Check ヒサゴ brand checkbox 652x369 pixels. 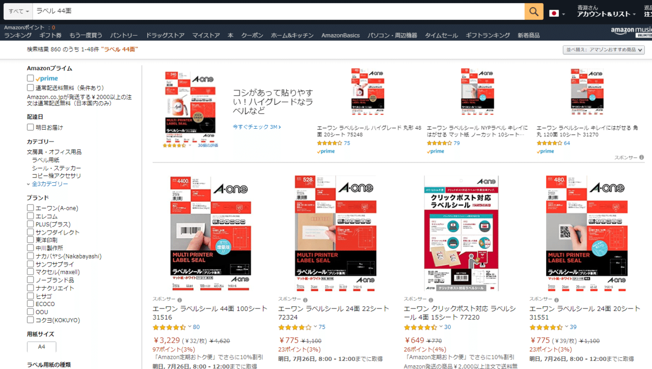(31, 296)
